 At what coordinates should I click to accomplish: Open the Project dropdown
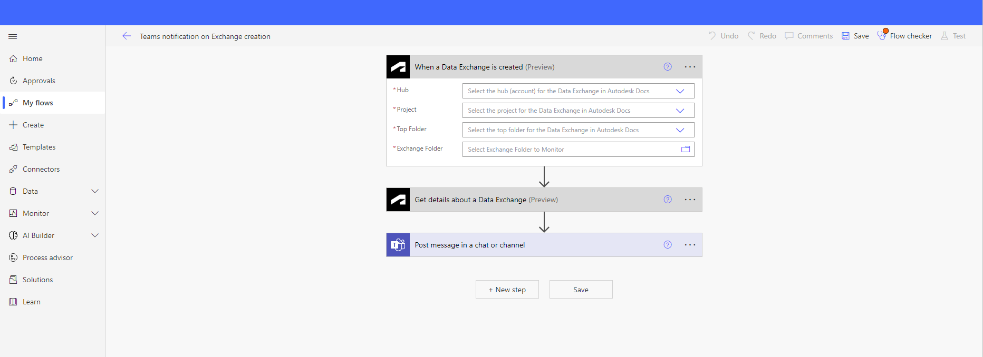click(x=578, y=111)
